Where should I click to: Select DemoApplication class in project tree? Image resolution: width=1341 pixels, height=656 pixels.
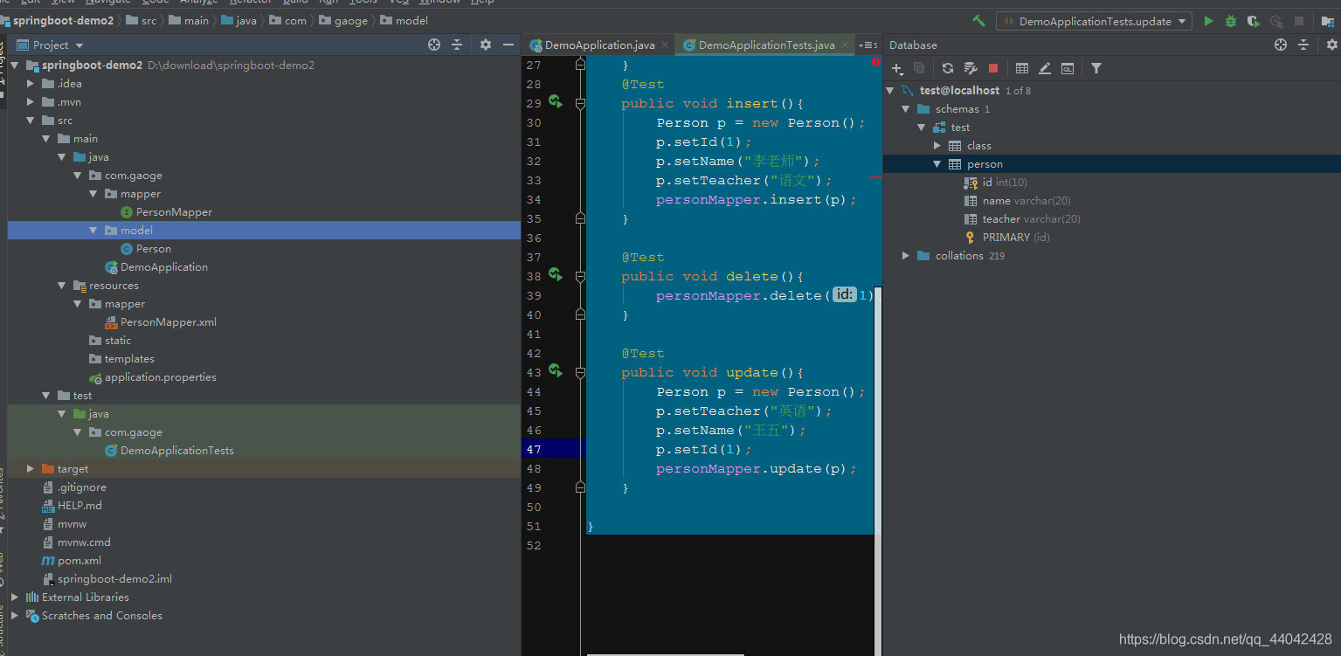164,267
